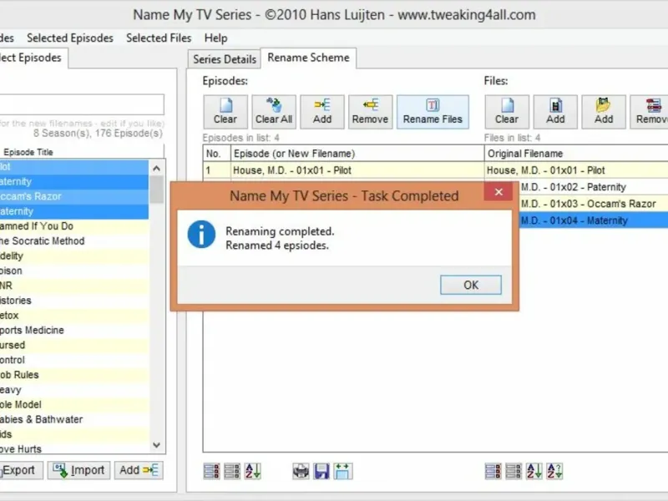Viewport: 668px width, 501px height.
Task: Sort the Files list A to Z
Action: tap(534, 471)
